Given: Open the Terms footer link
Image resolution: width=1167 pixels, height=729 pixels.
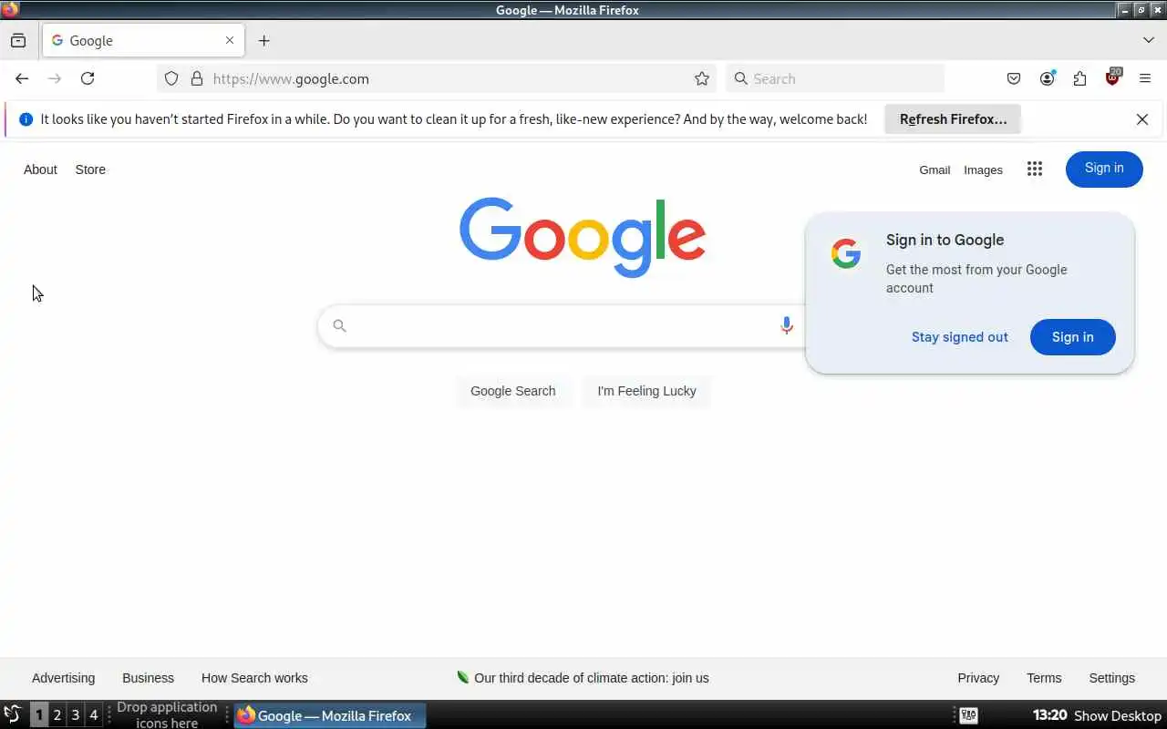Looking at the screenshot, I should tap(1044, 678).
